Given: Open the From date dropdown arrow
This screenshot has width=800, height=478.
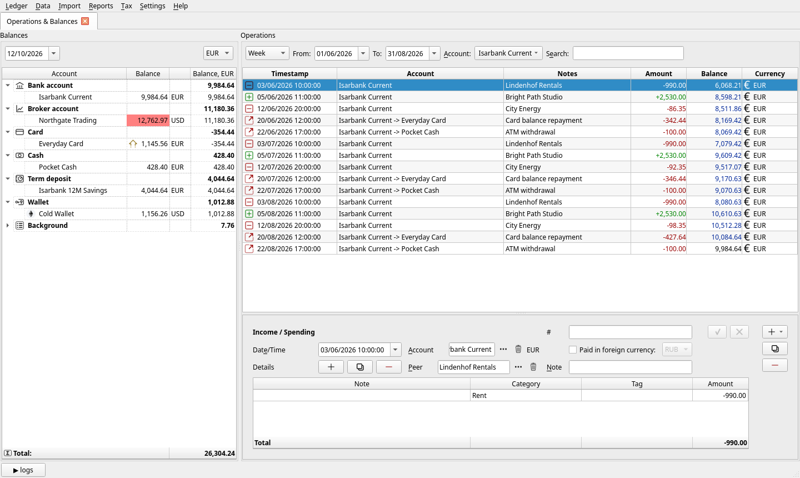Looking at the screenshot, I should [363, 53].
